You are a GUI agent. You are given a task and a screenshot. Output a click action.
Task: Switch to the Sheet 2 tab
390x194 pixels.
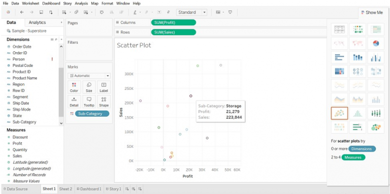(66, 189)
